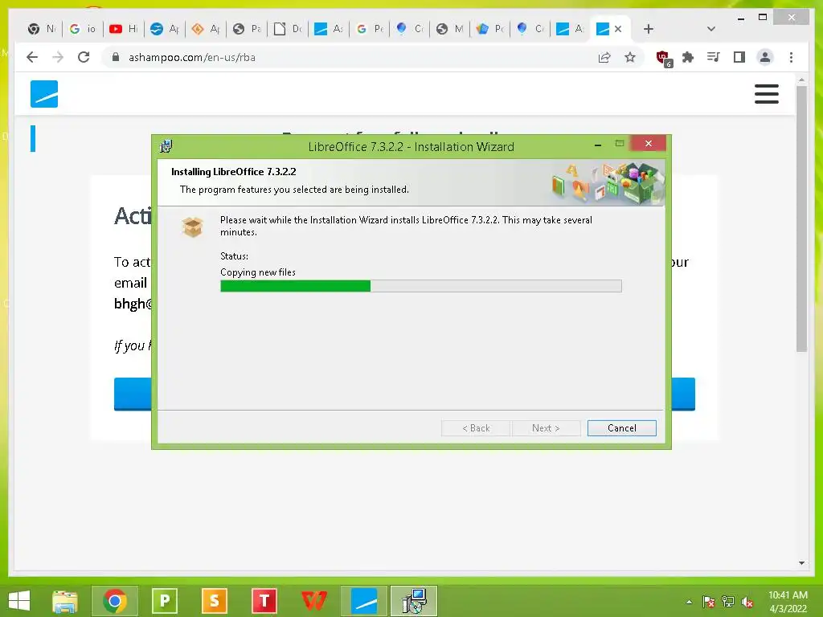
Task: Open the Windows Start button
Action: pyautogui.click(x=19, y=601)
